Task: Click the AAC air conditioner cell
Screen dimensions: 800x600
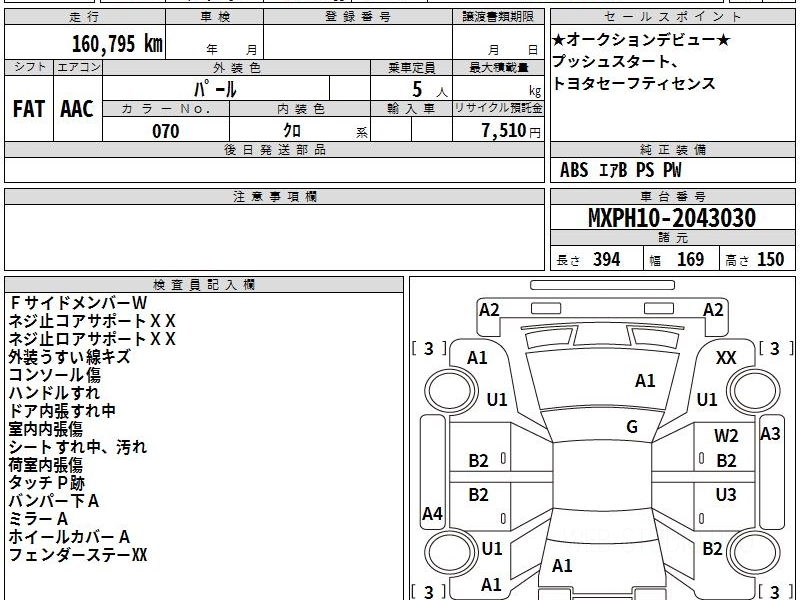Action: (x=77, y=109)
